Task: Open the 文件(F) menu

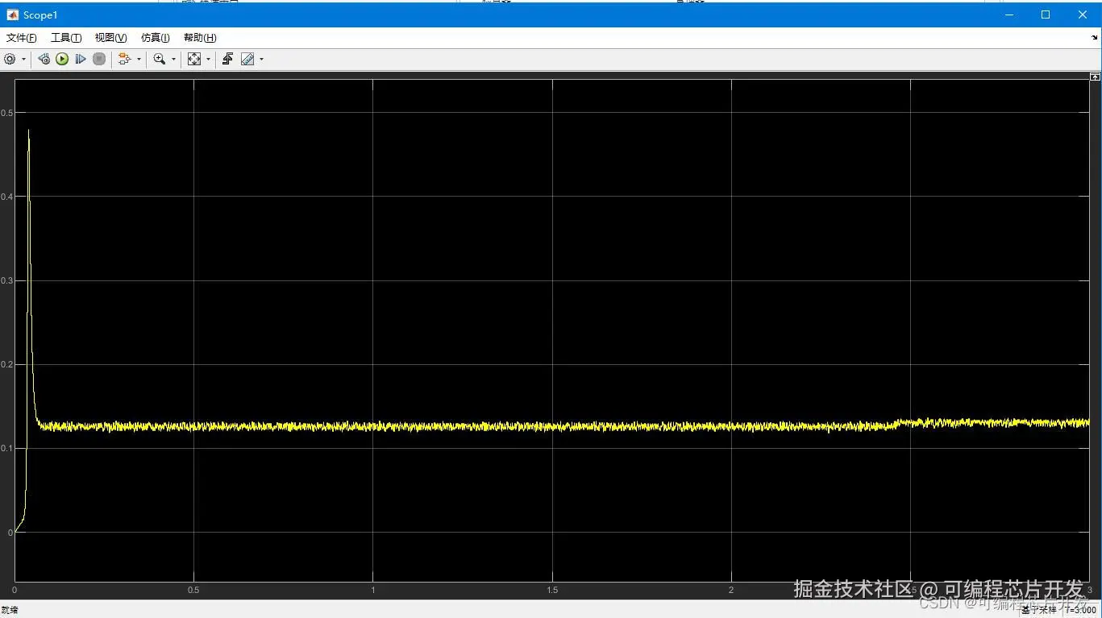Action: [22, 38]
